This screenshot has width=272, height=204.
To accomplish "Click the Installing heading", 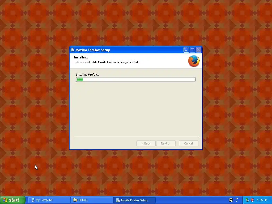I will (81, 57).
